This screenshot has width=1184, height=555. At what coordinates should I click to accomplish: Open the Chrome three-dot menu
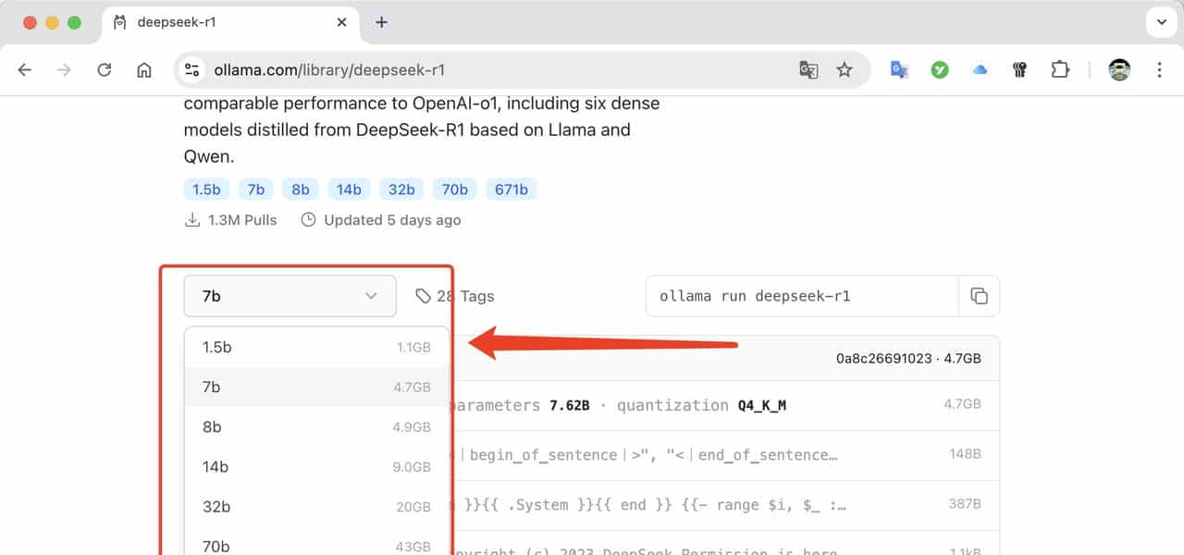(1159, 69)
